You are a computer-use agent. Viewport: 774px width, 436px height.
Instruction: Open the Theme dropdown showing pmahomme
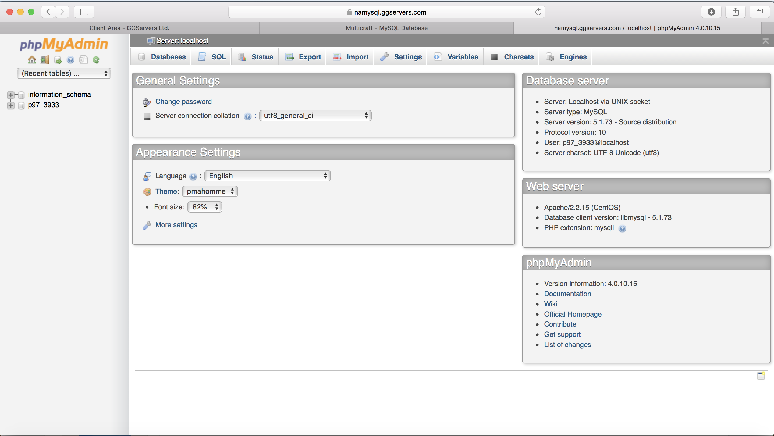[x=210, y=191]
